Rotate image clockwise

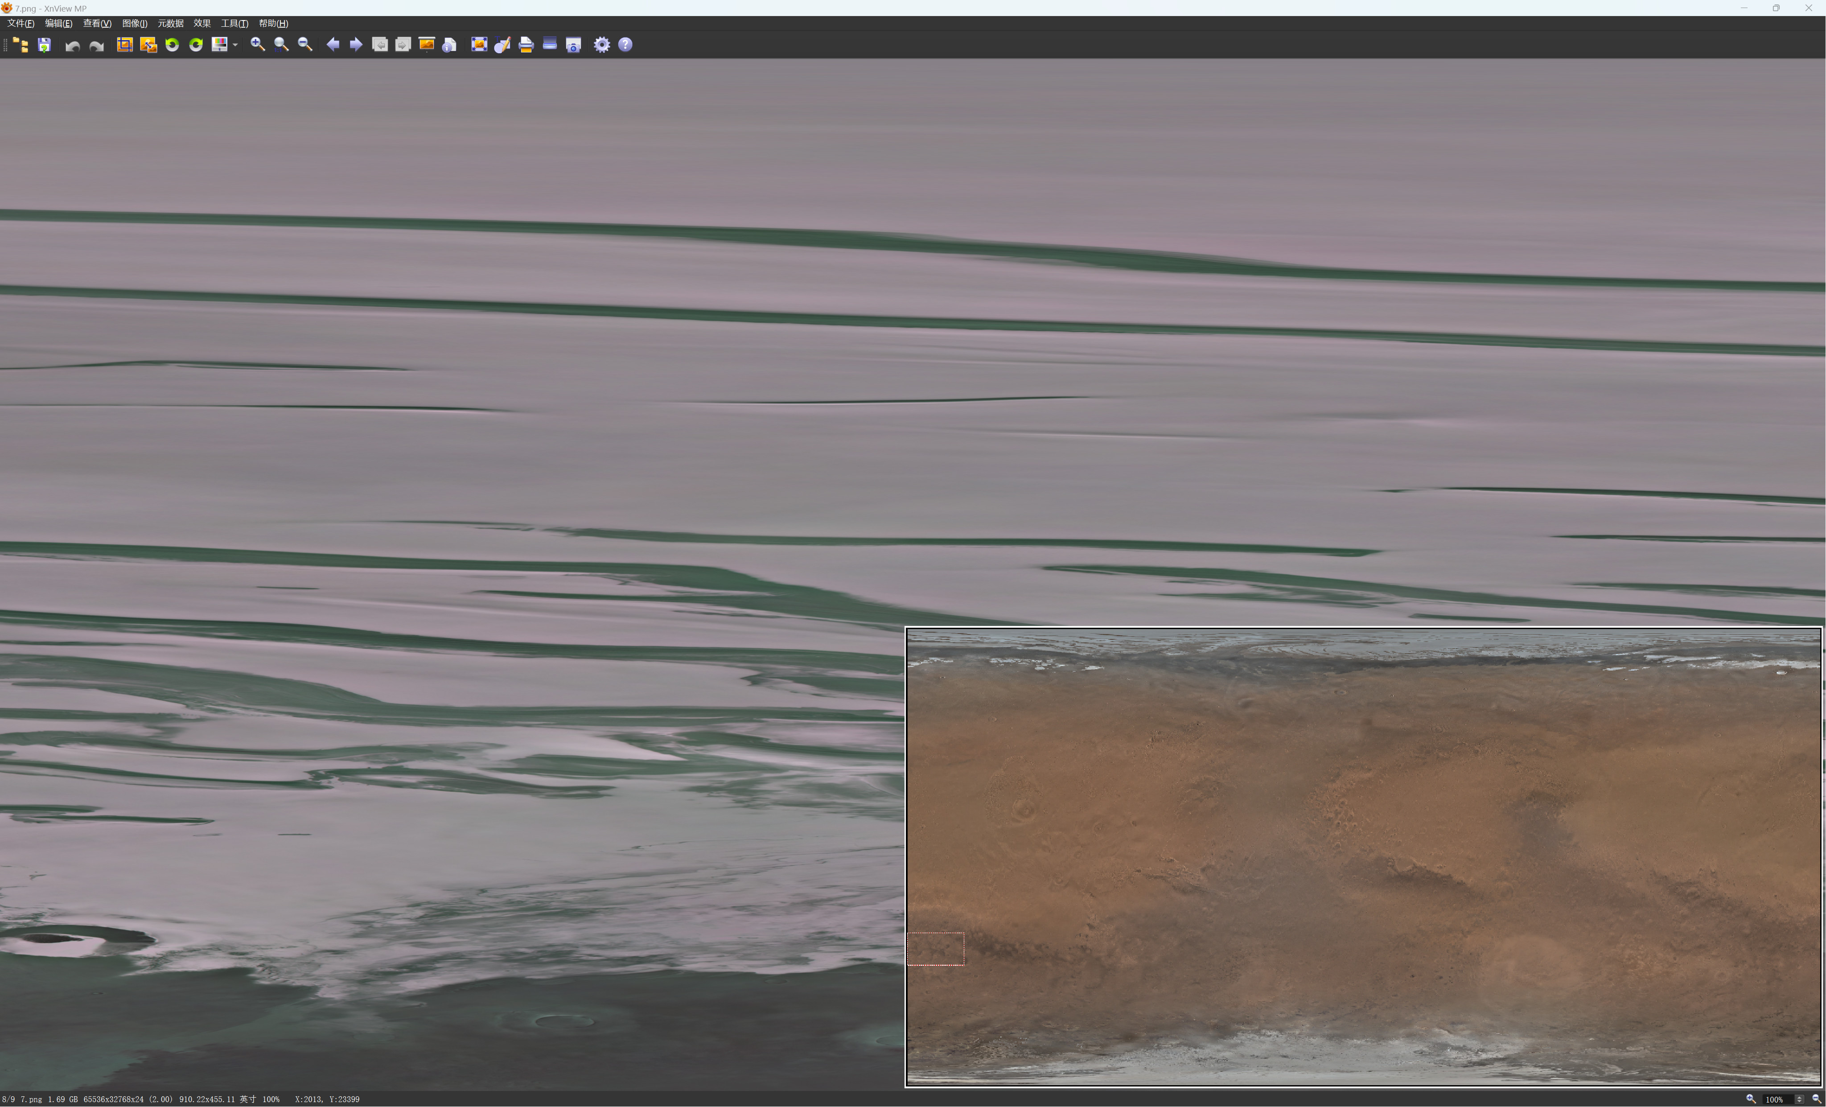pos(196,45)
